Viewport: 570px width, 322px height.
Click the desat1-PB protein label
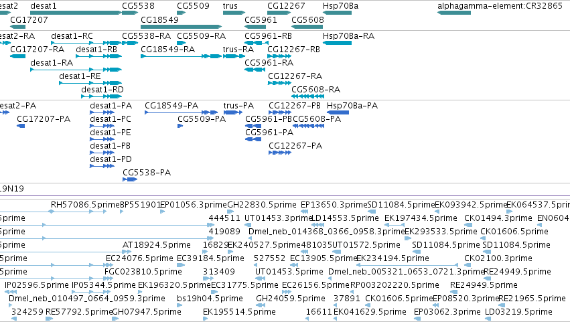pyautogui.click(x=110, y=146)
